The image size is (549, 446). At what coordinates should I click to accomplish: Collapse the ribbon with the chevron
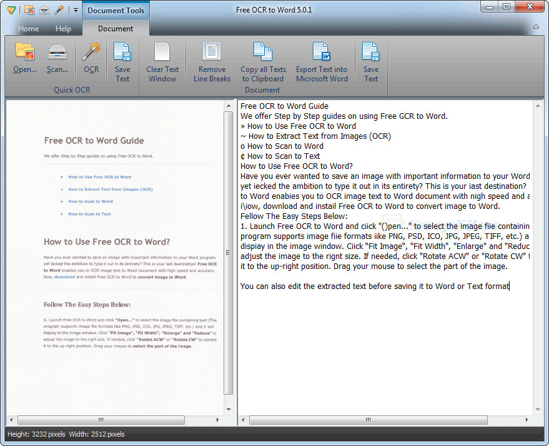click(536, 27)
